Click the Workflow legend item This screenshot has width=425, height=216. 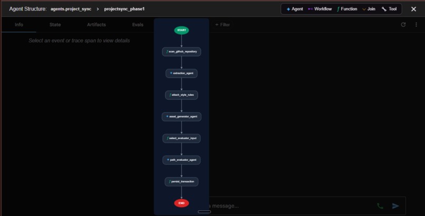point(320,9)
